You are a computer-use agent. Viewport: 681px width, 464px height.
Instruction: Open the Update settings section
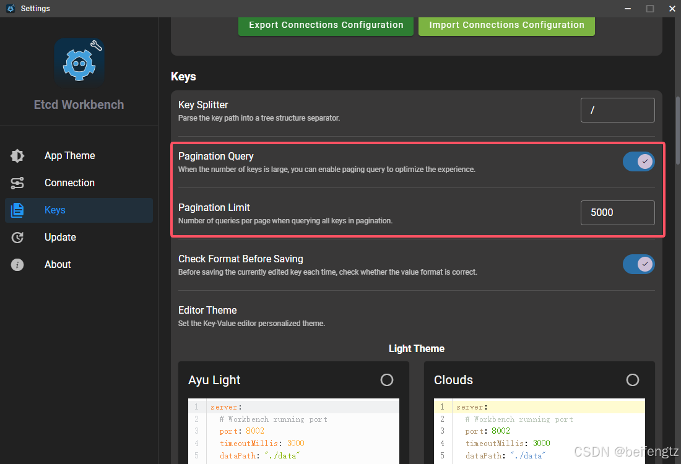(79, 238)
